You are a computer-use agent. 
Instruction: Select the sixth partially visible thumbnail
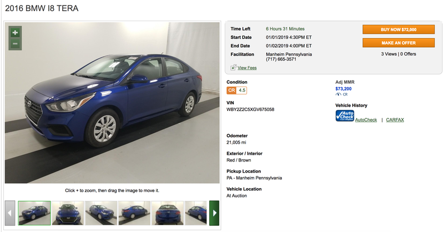pos(196,213)
